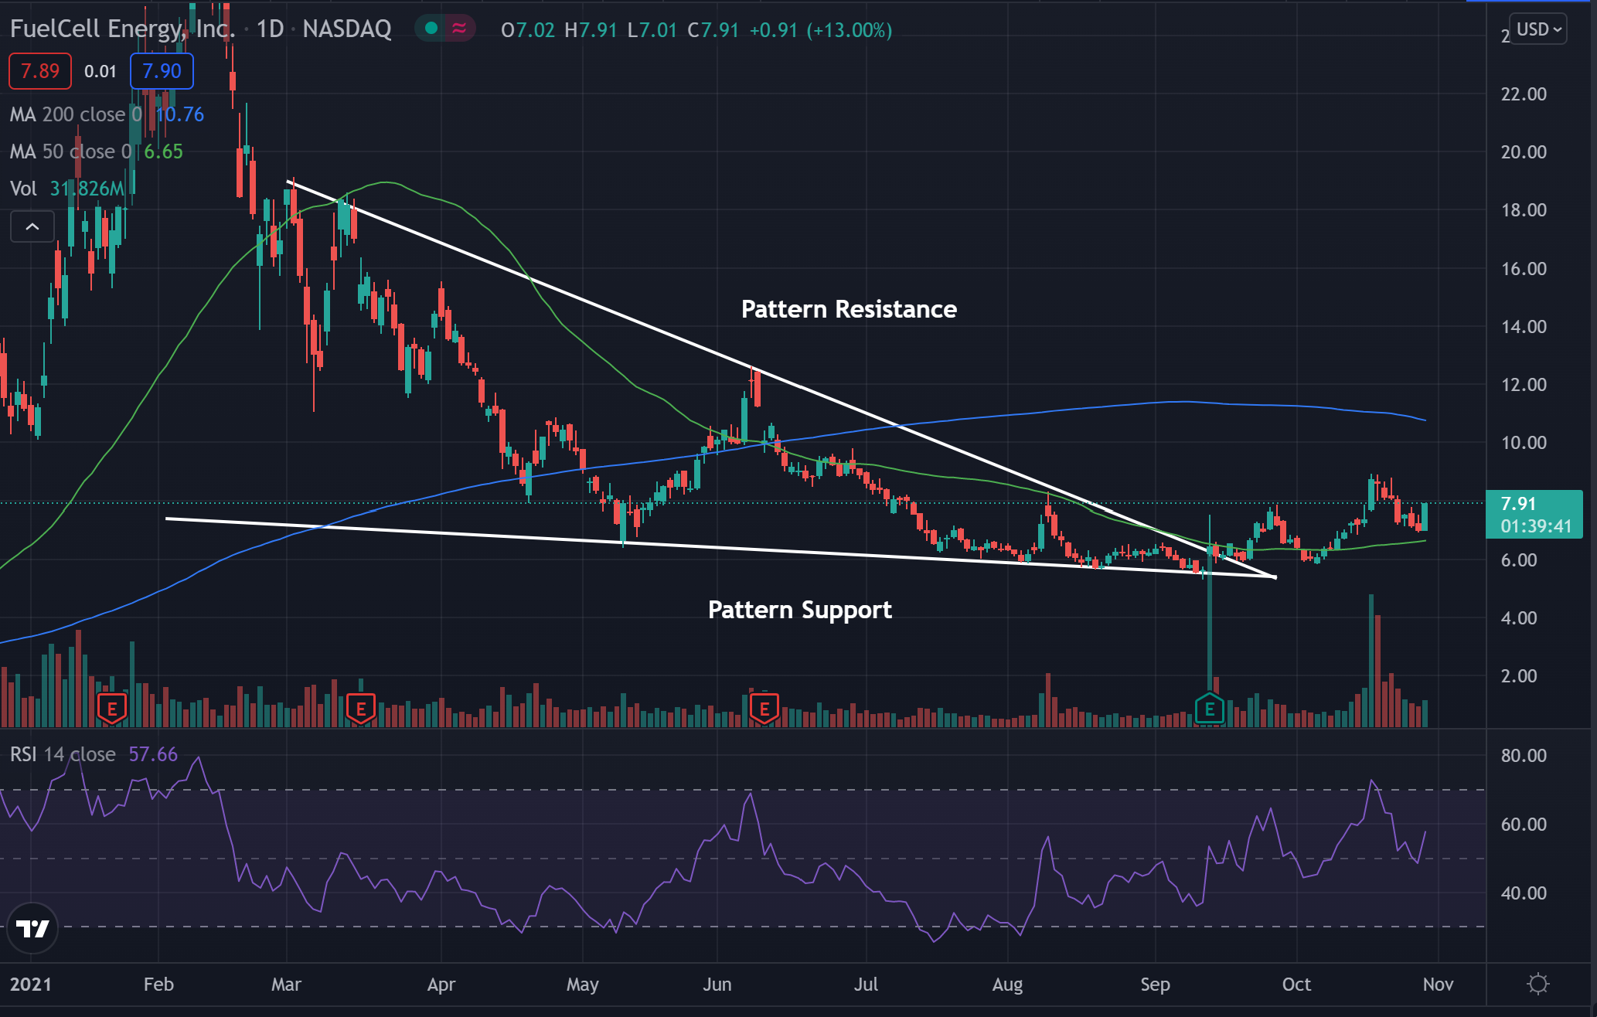Collapse the indicator legend with the chevron button
Image resolution: width=1597 pixels, height=1017 pixels.
[x=32, y=226]
